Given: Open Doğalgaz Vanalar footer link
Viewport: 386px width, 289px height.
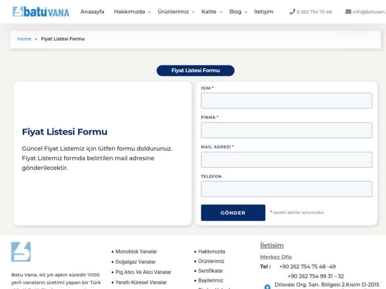Looking at the screenshot, I should (136, 262).
